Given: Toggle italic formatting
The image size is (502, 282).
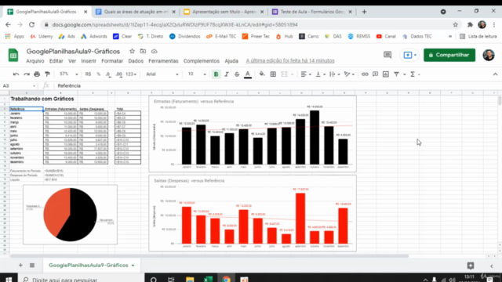Looking at the screenshot, I should click(227, 74).
